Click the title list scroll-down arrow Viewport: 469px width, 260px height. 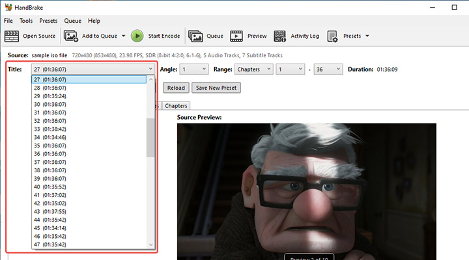[150, 244]
